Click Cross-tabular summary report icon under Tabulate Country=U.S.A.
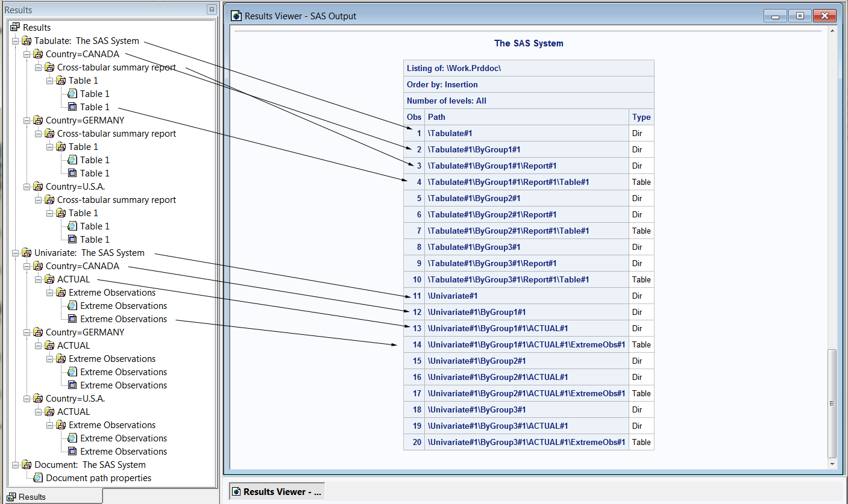848x504 pixels. coord(49,200)
